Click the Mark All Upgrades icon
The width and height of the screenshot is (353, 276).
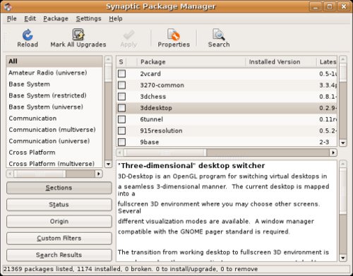[78, 35]
